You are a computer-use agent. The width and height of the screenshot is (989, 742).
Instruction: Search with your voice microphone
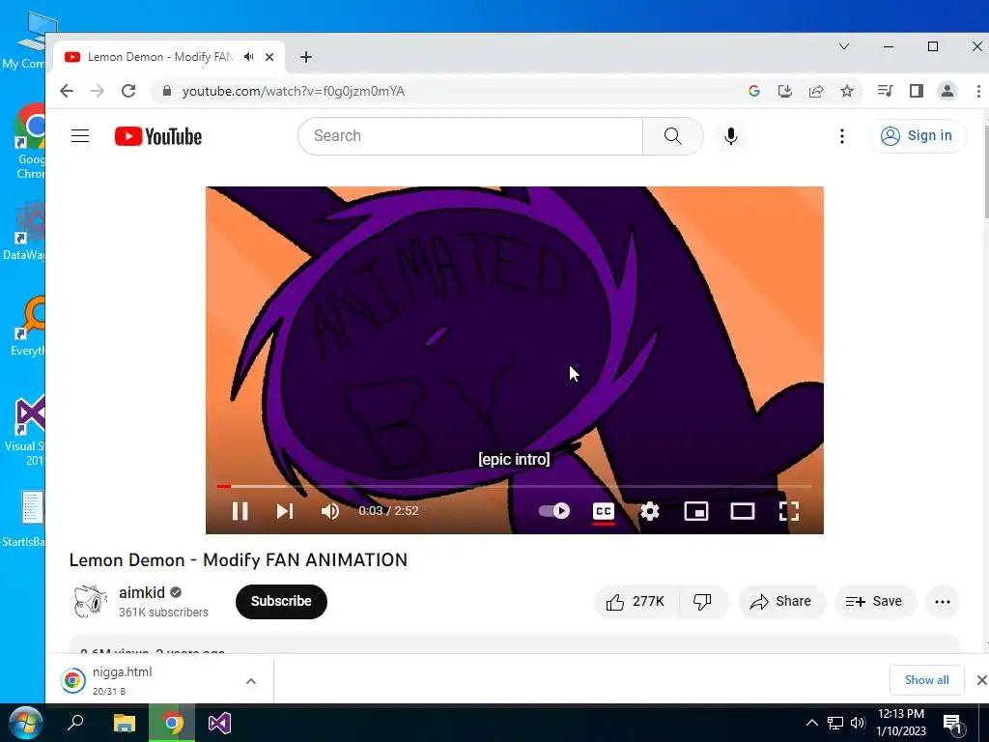pyautogui.click(x=731, y=135)
